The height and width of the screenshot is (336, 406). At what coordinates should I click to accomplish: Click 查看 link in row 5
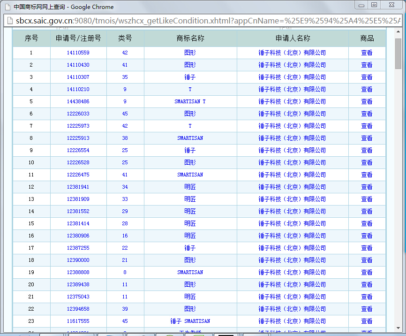coord(367,101)
